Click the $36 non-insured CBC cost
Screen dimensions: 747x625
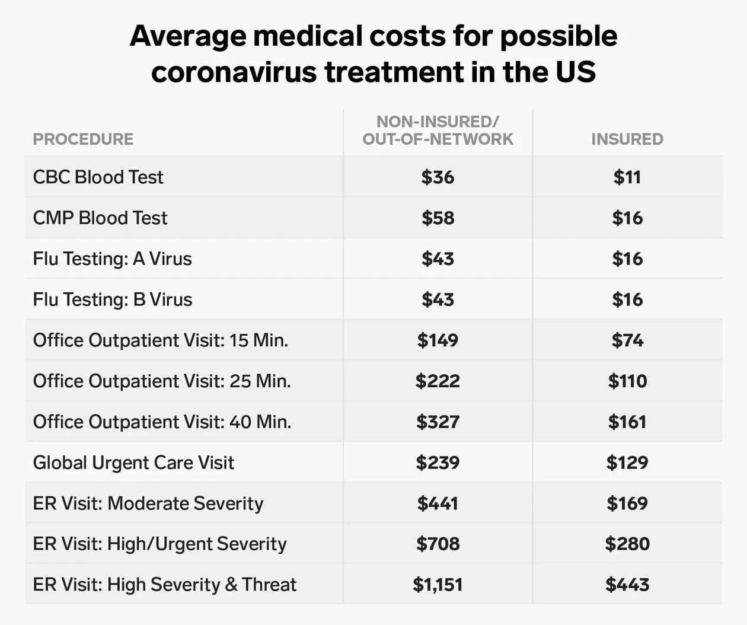[x=438, y=177]
